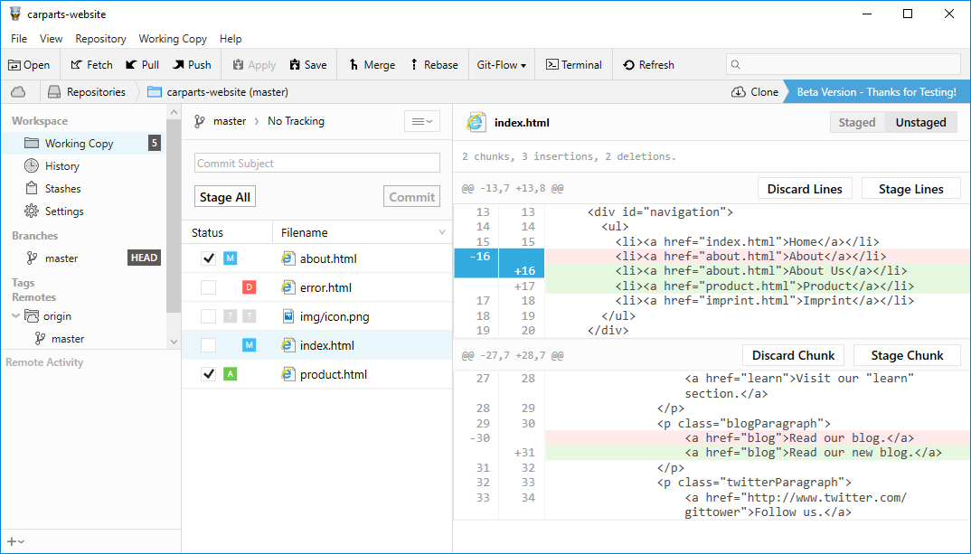Collapse the origin remote
This screenshot has width=971, height=554.
(x=14, y=316)
